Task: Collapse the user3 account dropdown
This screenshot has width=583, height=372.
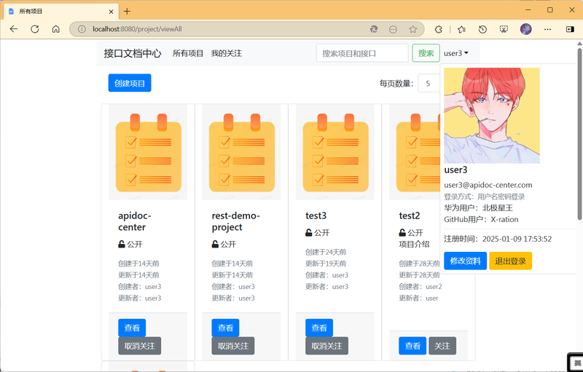Action: 456,53
